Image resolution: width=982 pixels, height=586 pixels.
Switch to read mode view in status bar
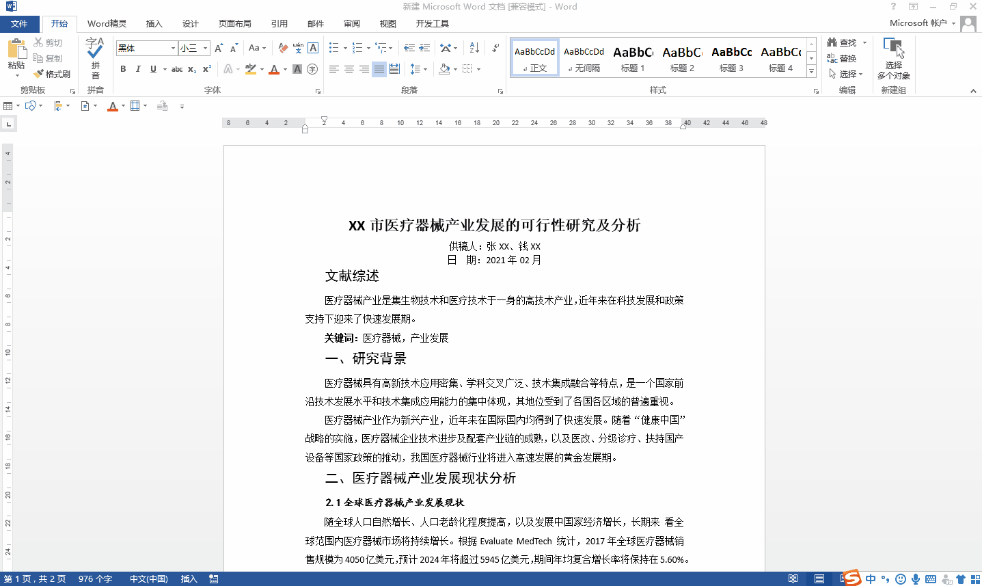pos(793,579)
